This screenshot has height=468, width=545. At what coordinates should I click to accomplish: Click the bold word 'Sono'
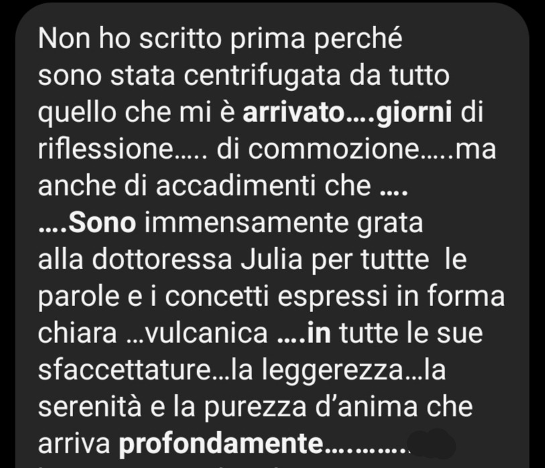point(102,223)
